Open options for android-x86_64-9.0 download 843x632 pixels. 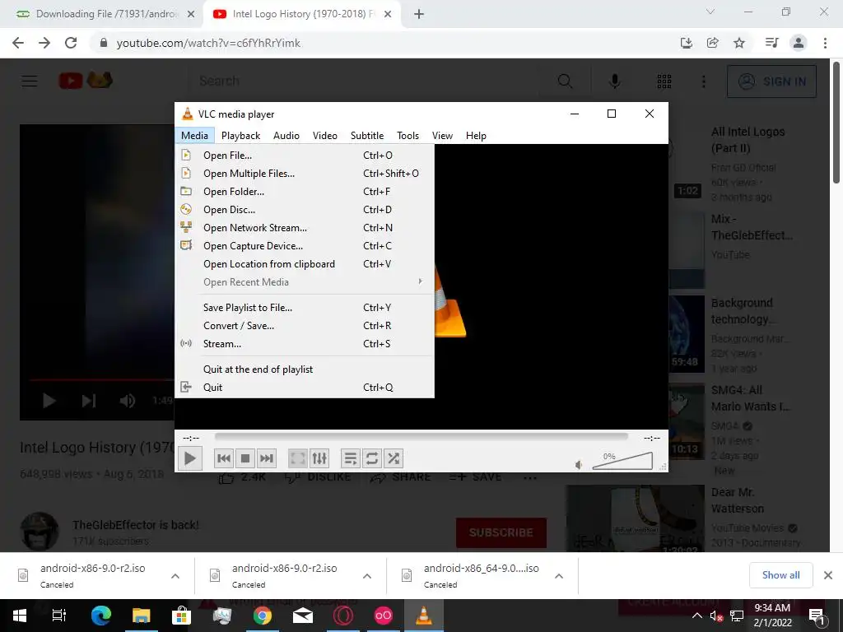point(559,576)
